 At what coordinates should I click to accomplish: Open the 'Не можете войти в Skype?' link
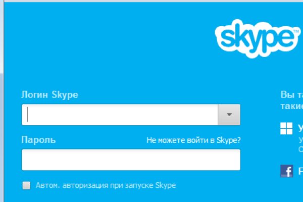pos(193,140)
